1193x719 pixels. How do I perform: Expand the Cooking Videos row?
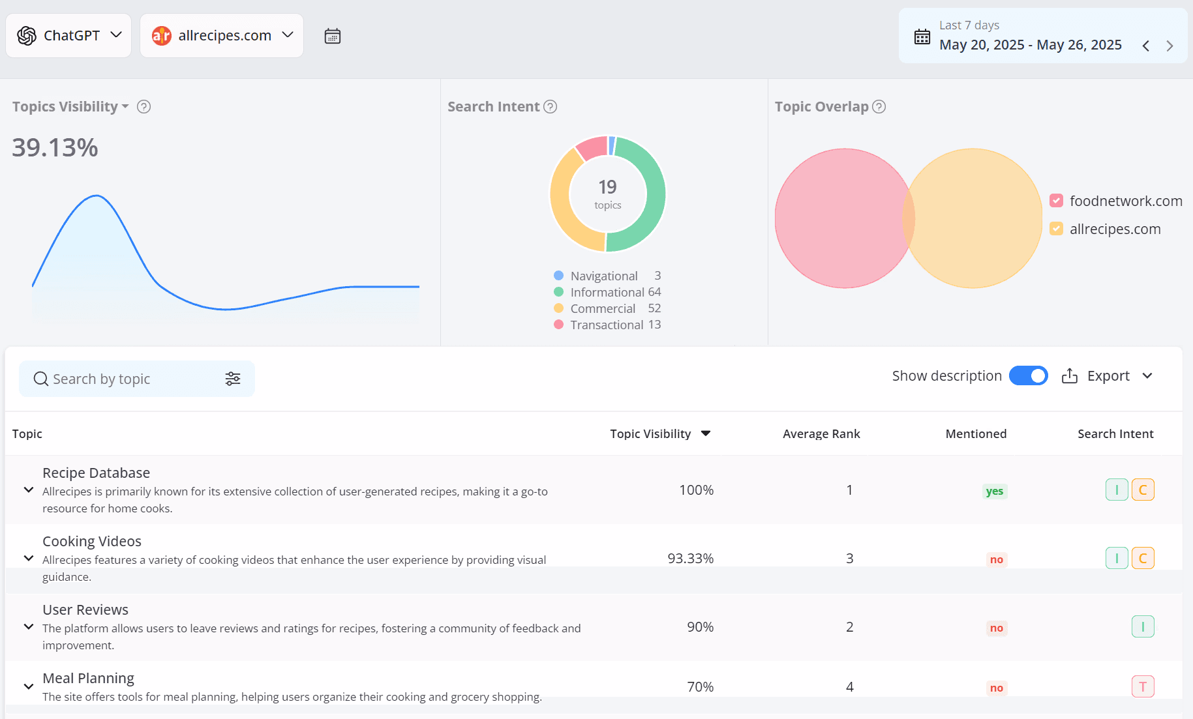pos(29,558)
